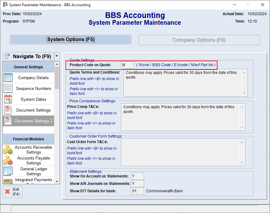Toggle Show A/R Journals on Statements setting

click(137, 183)
